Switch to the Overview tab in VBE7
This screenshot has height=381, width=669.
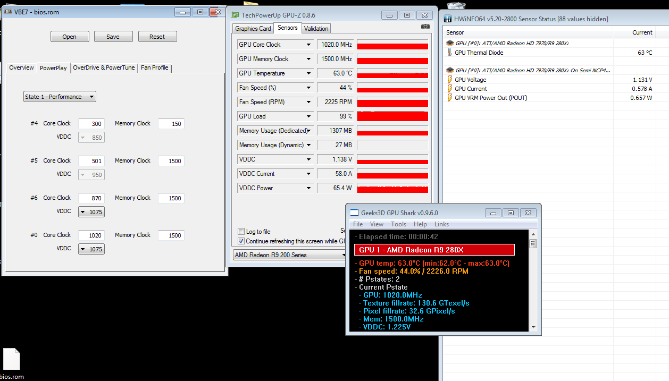[21, 67]
